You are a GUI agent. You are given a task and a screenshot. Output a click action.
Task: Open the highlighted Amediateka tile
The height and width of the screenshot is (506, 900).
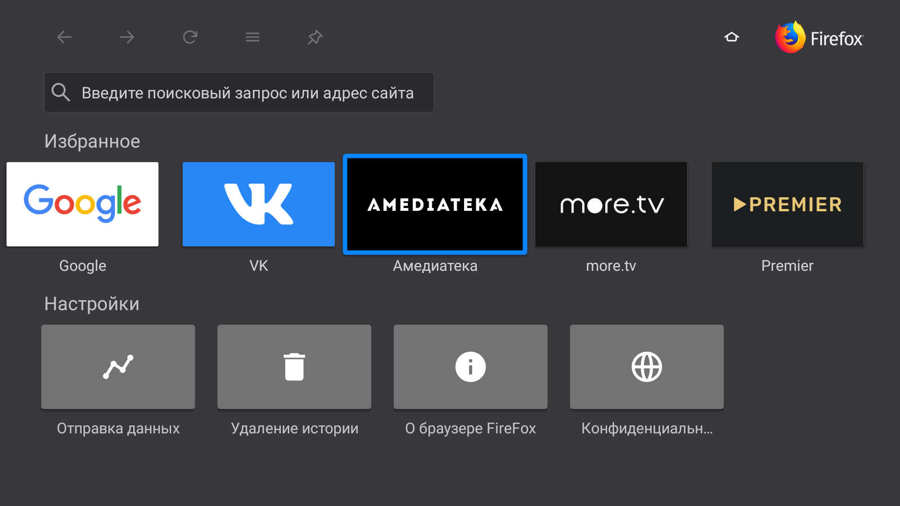coord(435,204)
